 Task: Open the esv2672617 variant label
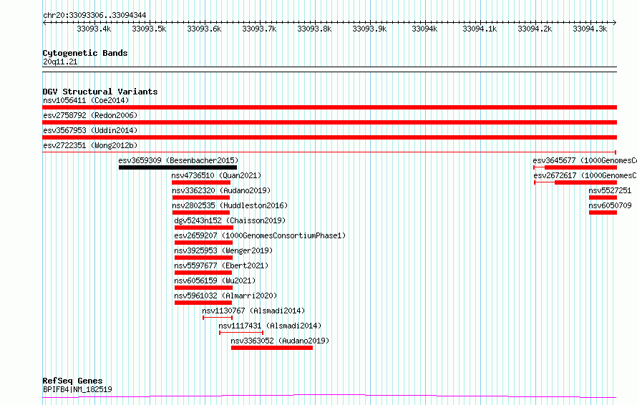[585, 175]
